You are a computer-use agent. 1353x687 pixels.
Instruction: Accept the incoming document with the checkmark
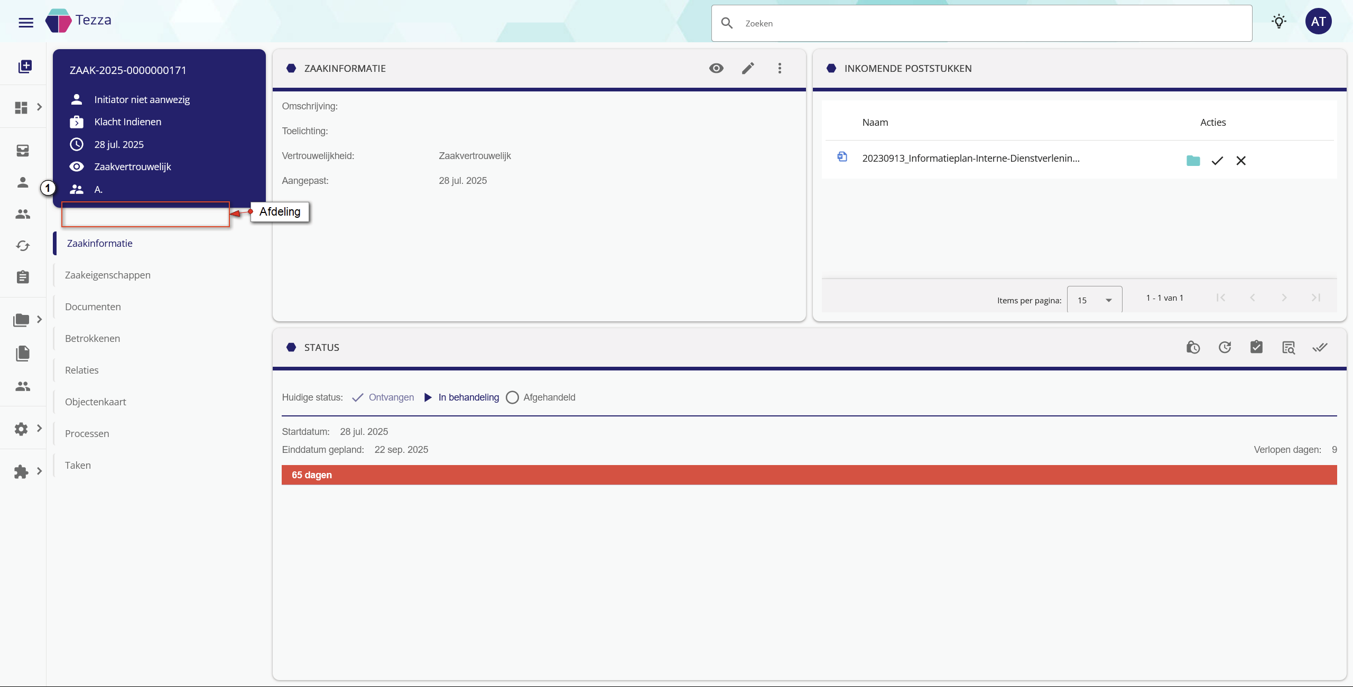point(1217,161)
